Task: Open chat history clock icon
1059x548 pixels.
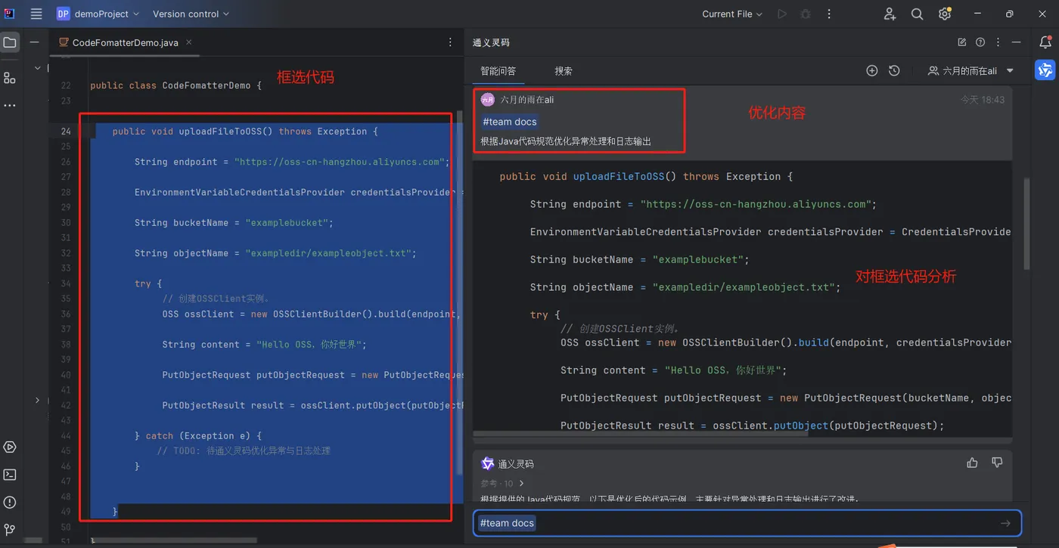Action: click(894, 70)
